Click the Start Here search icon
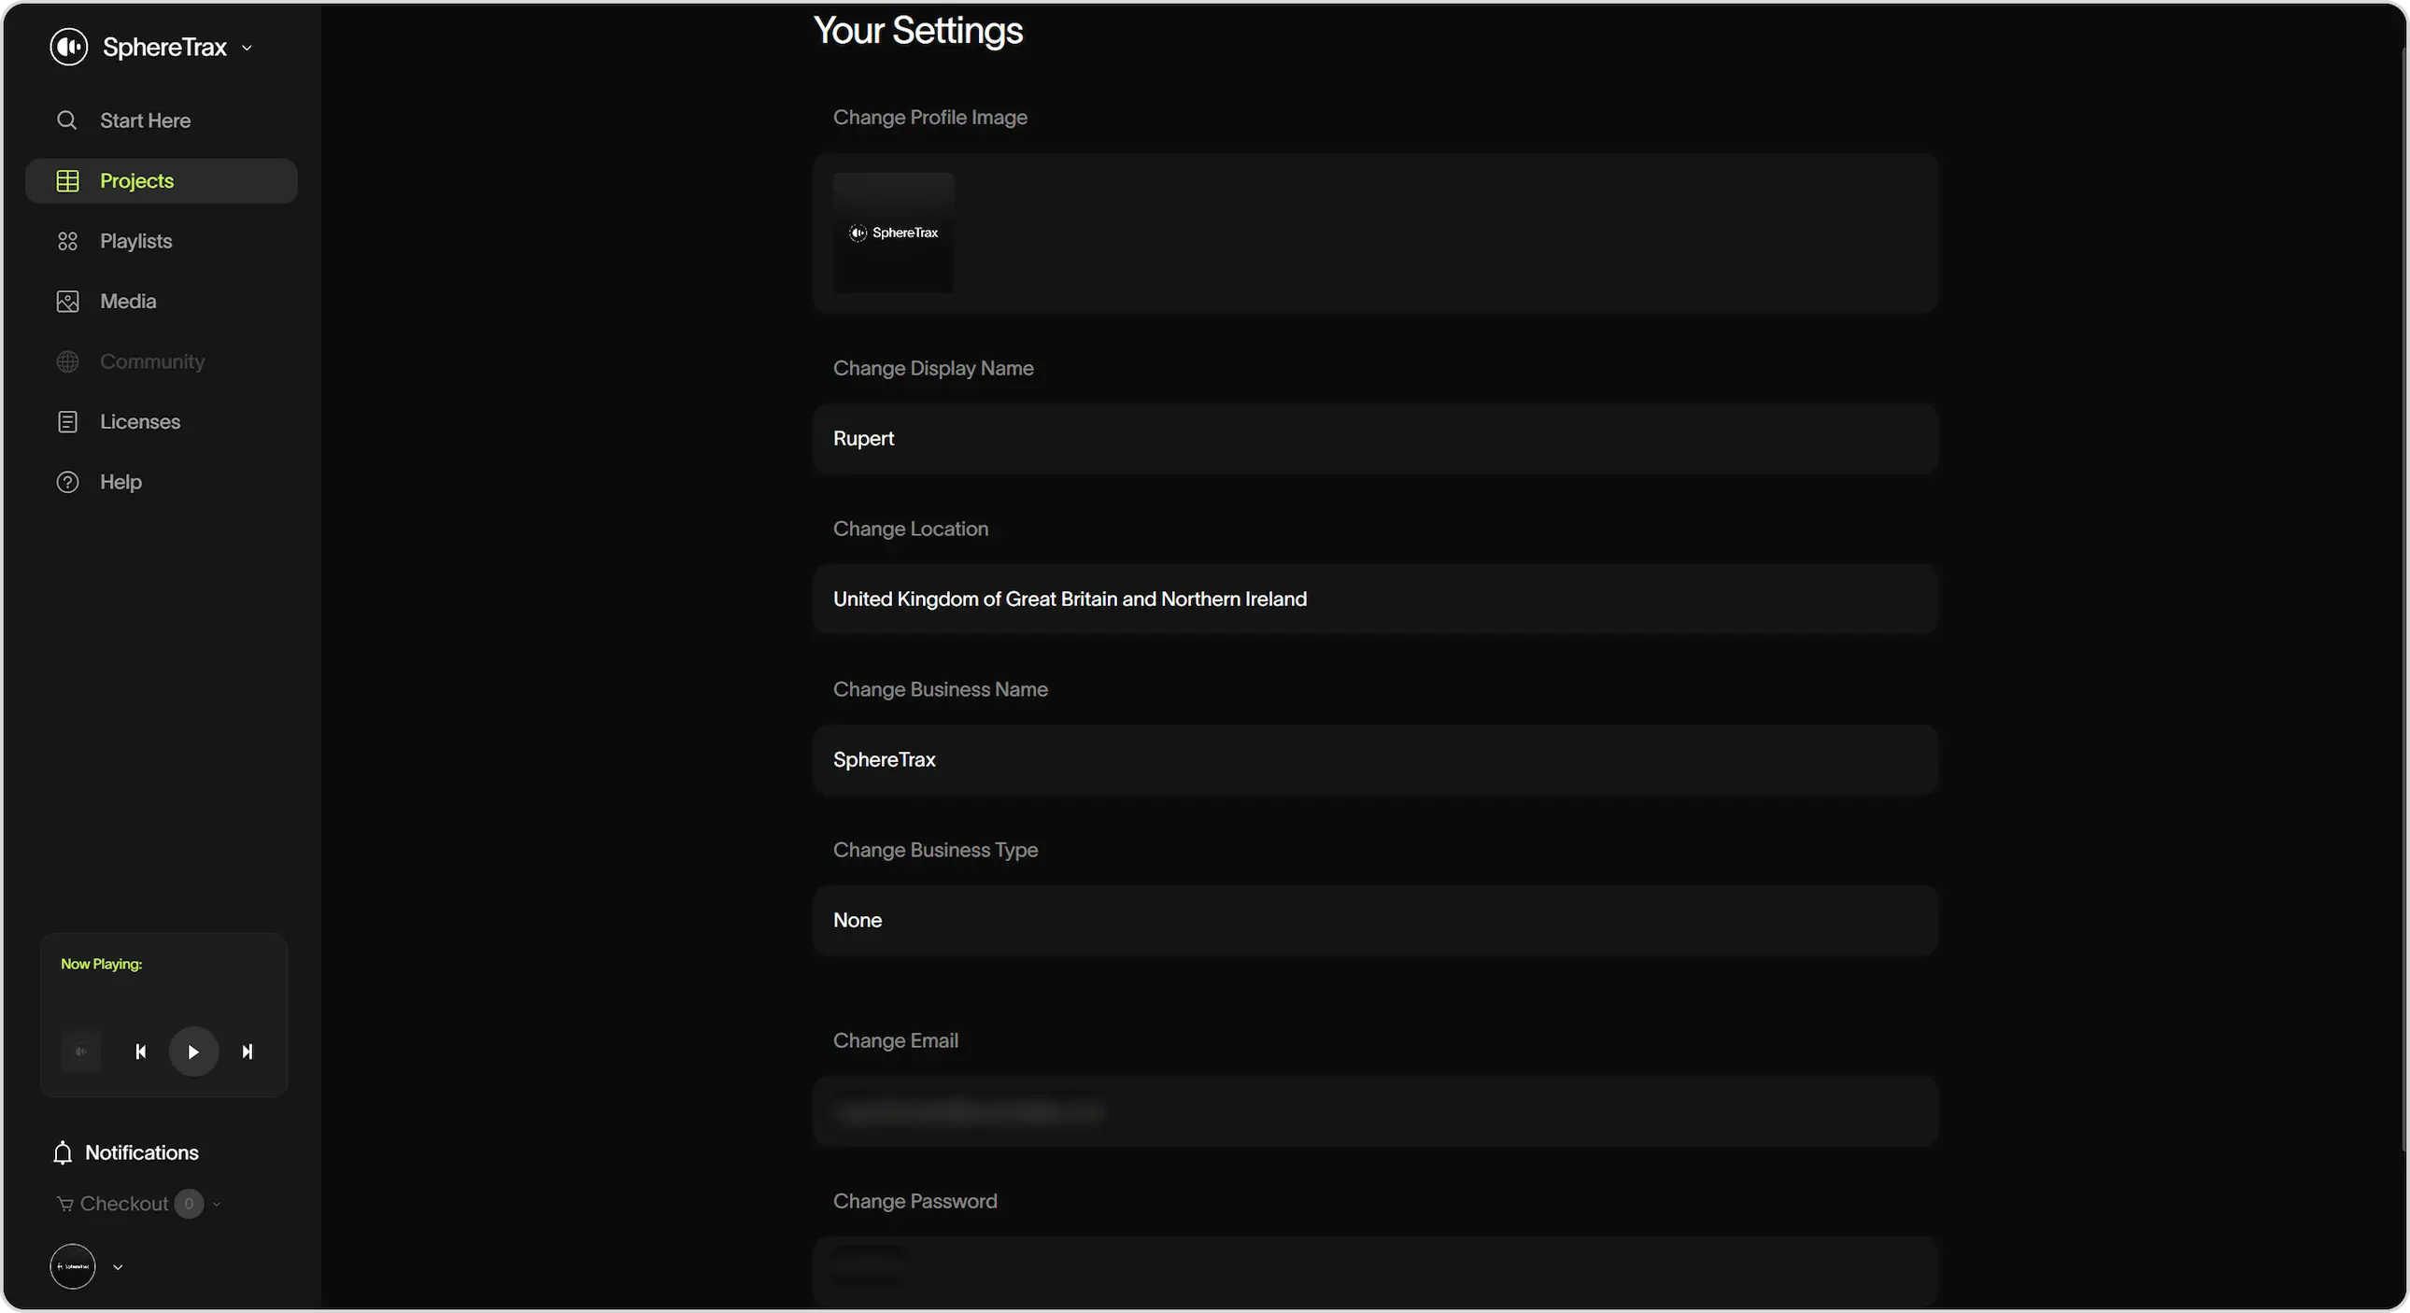The width and height of the screenshot is (2410, 1313). [x=66, y=120]
